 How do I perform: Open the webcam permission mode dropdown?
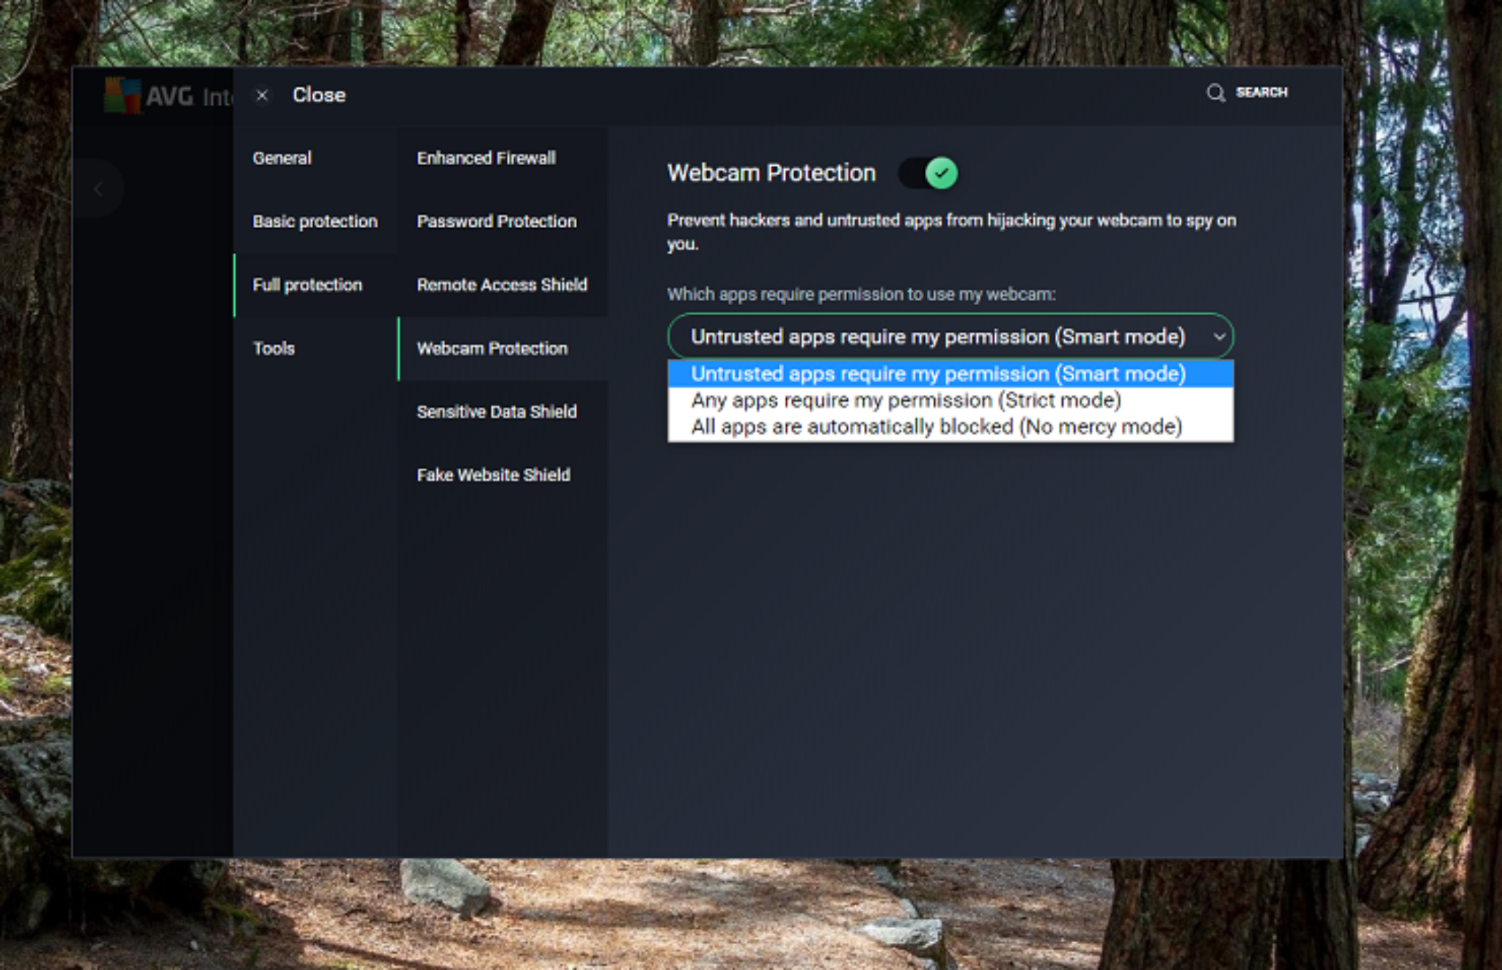(937, 337)
